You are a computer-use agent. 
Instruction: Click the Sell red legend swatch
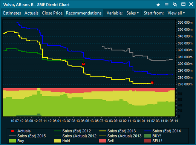[103, 141]
